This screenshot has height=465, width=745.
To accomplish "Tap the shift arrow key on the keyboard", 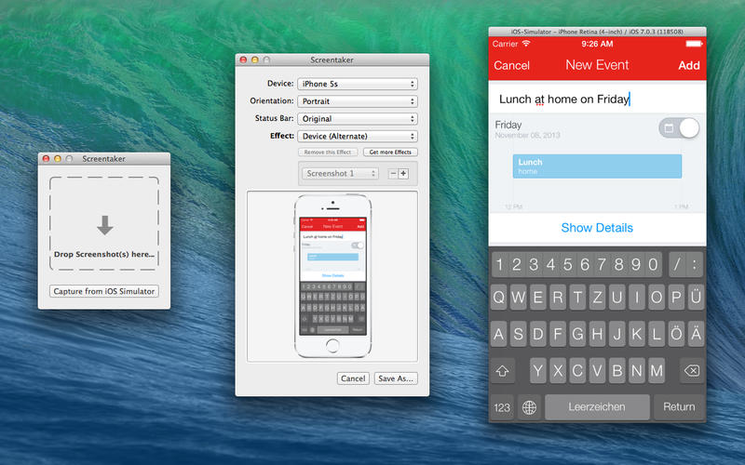I will pos(502,371).
